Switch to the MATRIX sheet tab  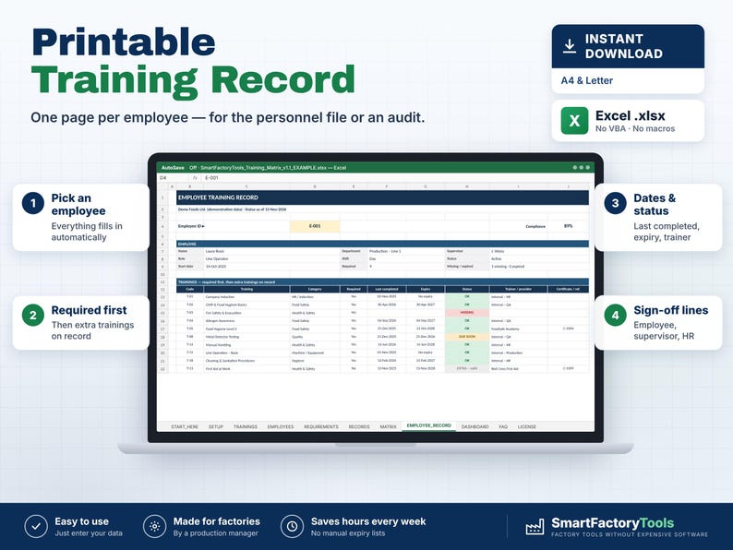coord(388,426)
